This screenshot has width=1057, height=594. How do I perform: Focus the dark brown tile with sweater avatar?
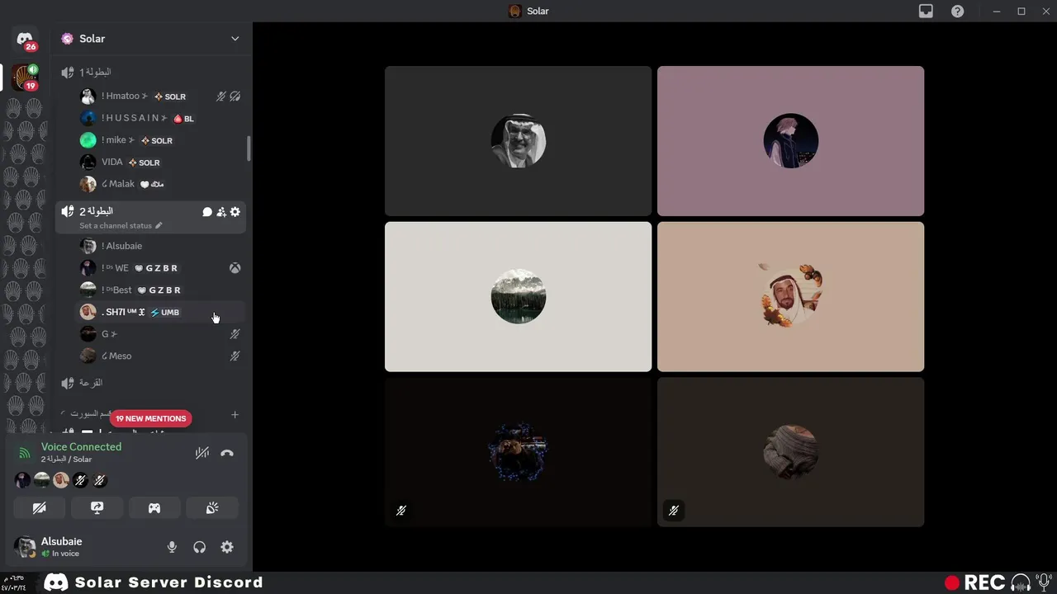pos(790,451)
